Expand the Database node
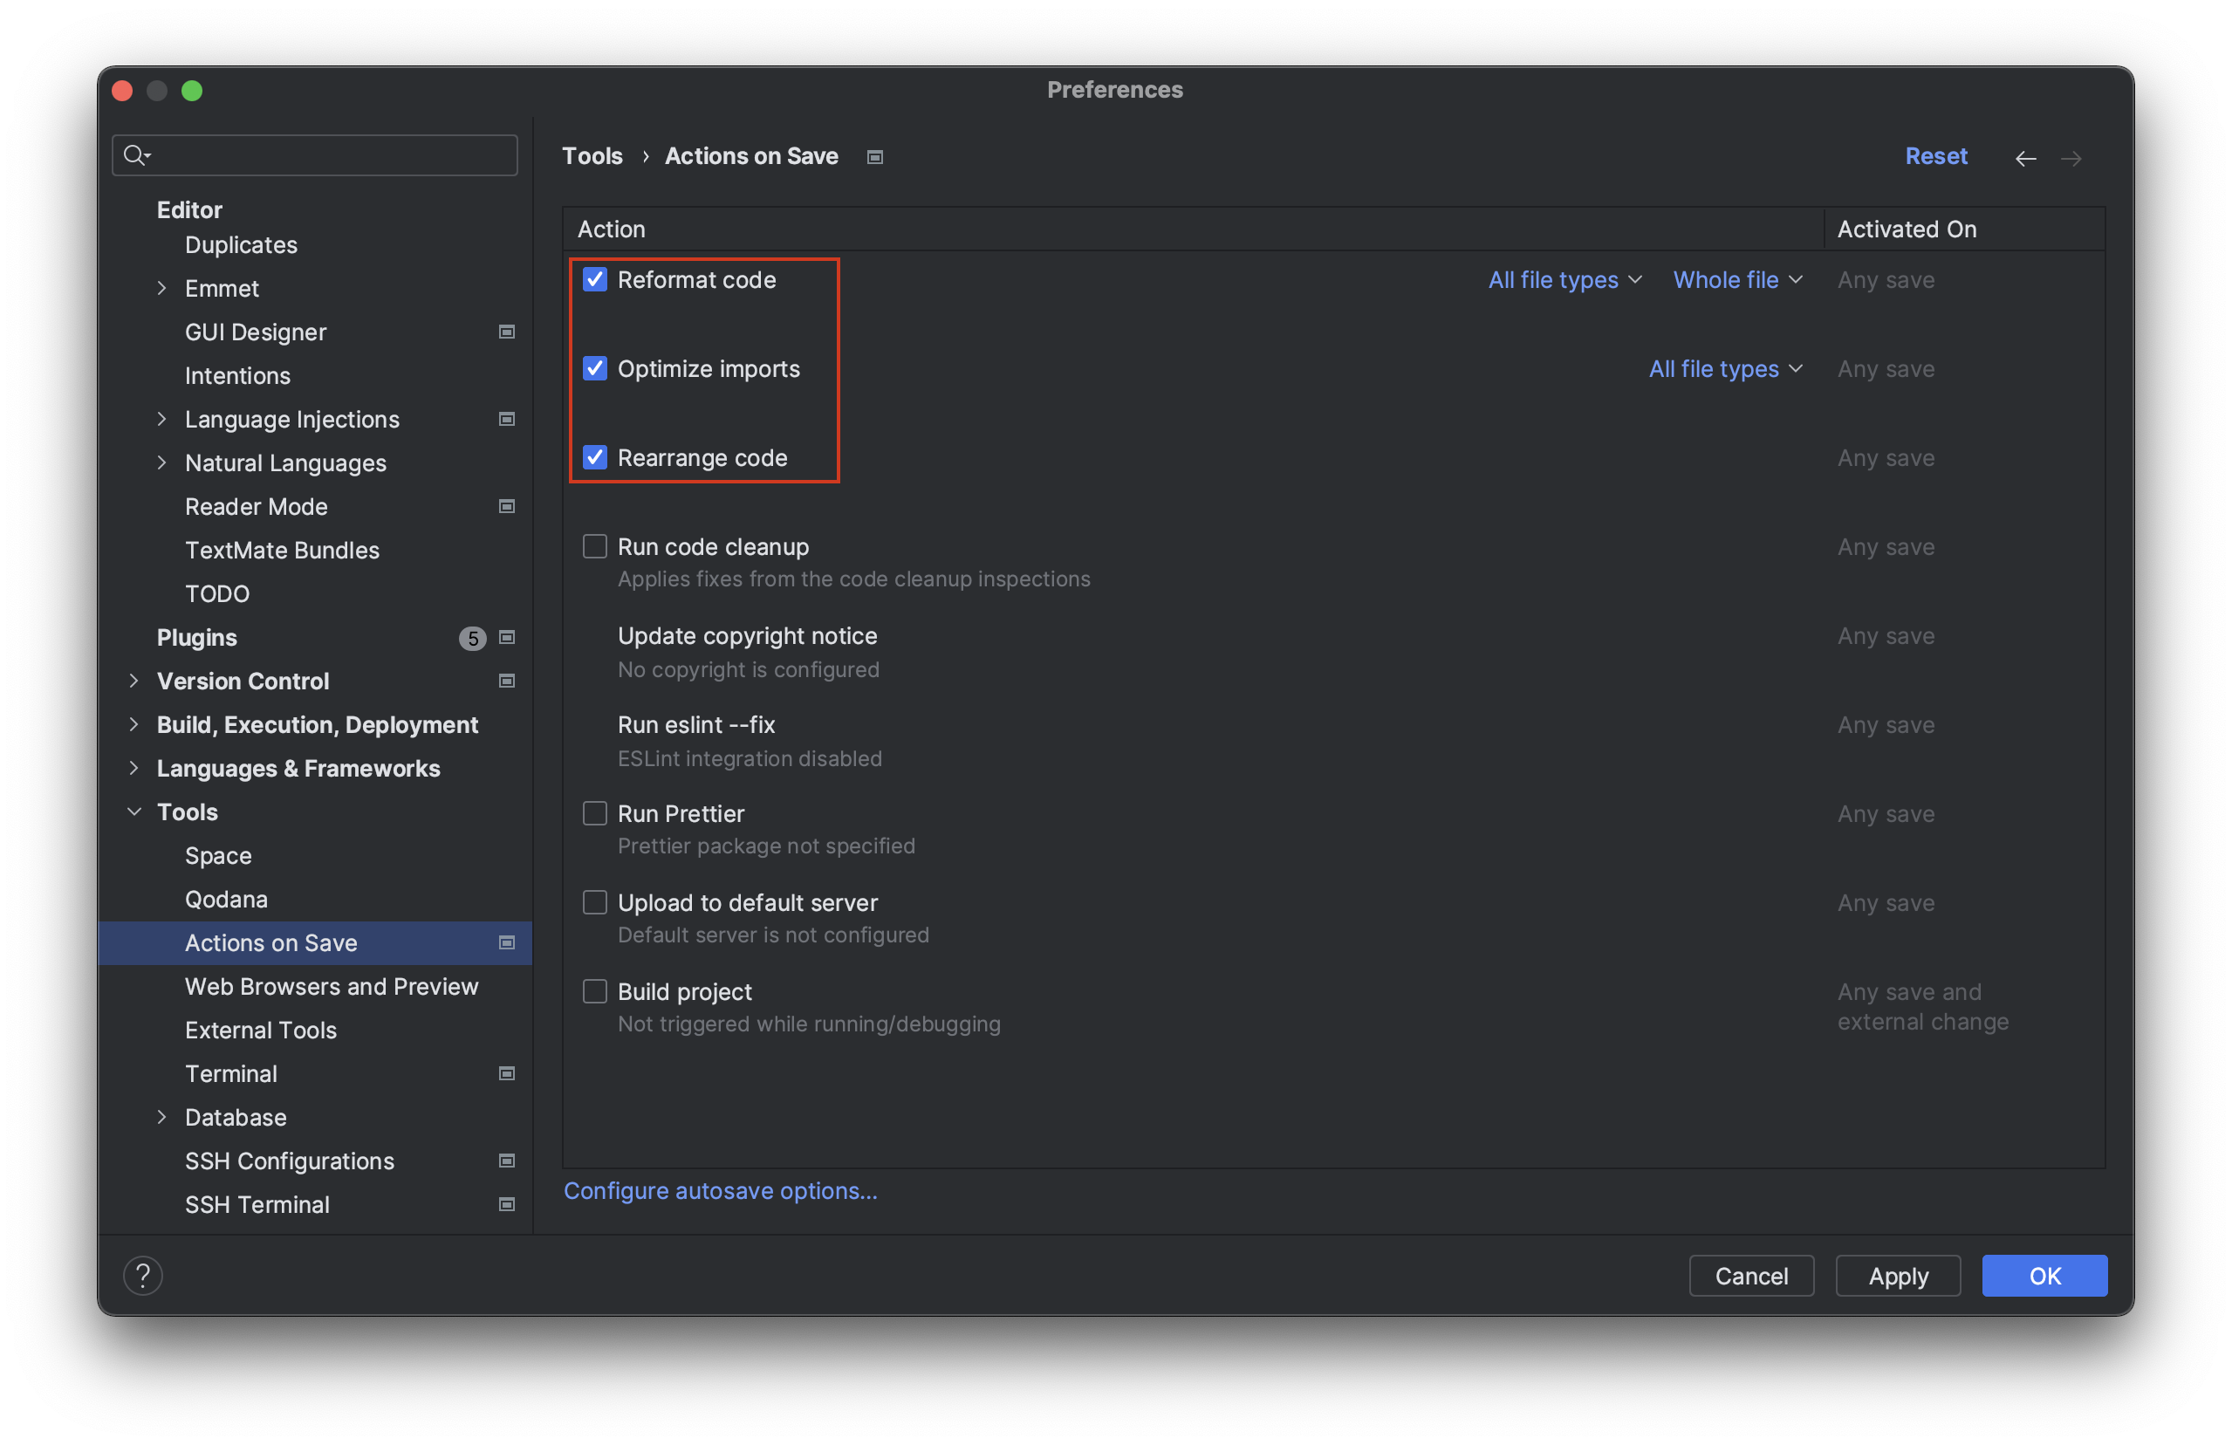The height and width of the screenshot is (1445, 2232). pos(161,1117)
